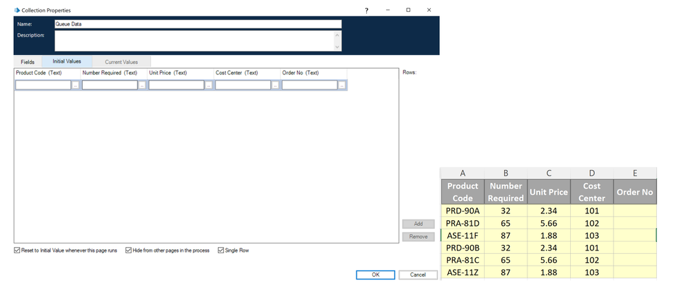Select the PRD-90A cell
688x300 pixels.
click(x=463, y=211)
